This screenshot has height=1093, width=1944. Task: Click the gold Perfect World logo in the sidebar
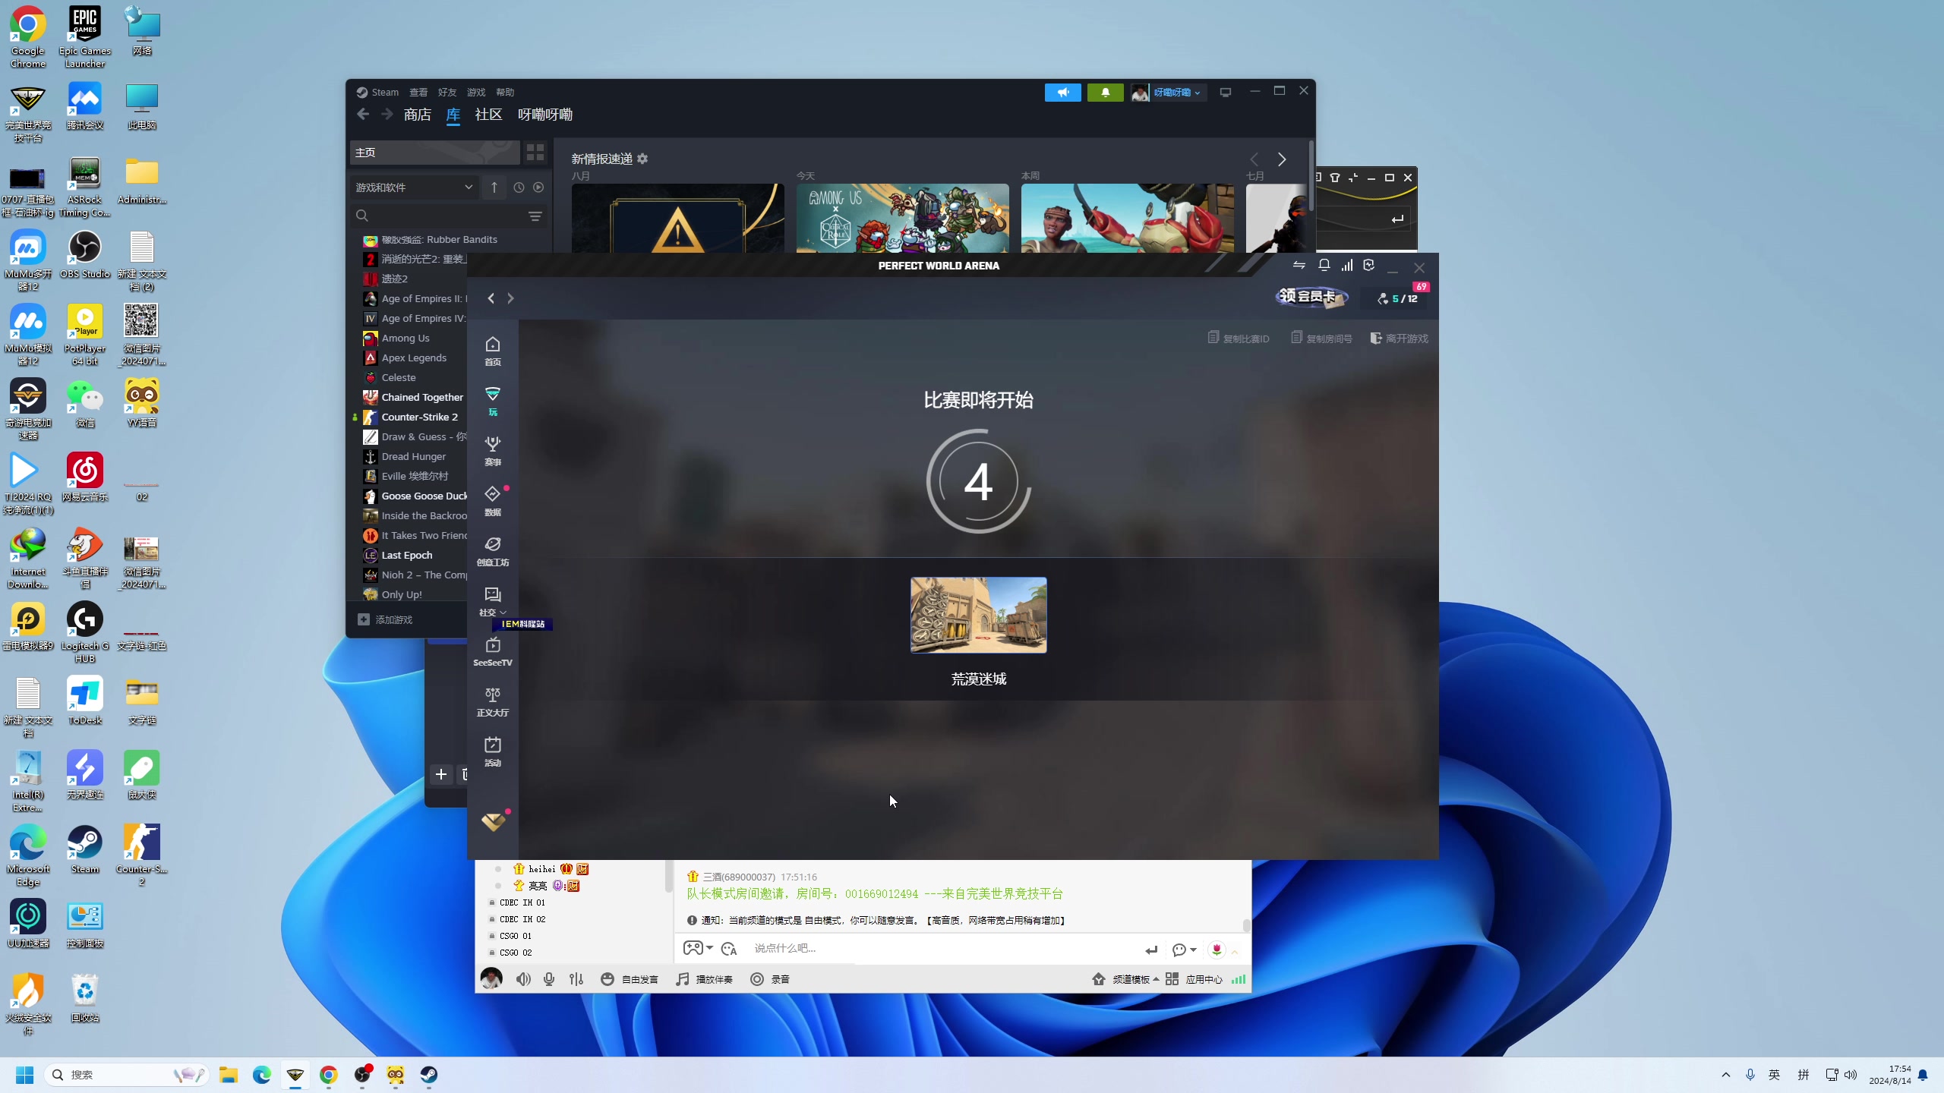tap(494, 821)
